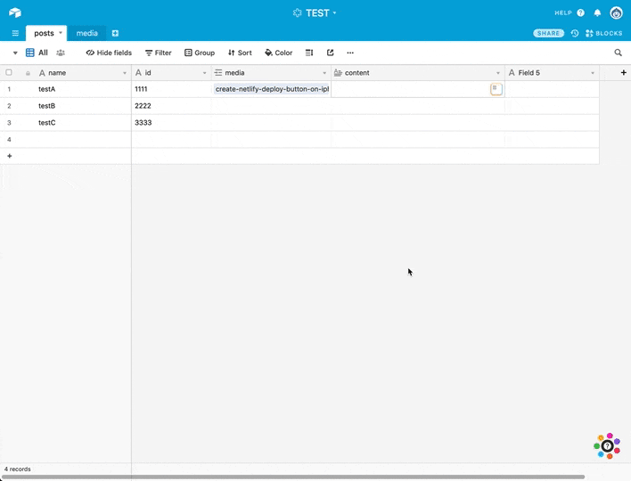This screenshot has height=481, width=631.
Task: Click the horizontal scrollbar
Action: [293, 477]
